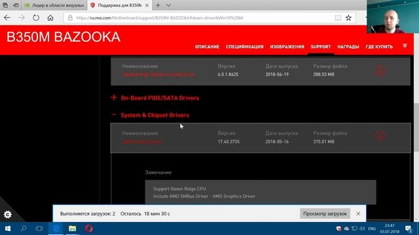Click the version text 17.40.3735
Screen dimensions: 419x235
228,142
